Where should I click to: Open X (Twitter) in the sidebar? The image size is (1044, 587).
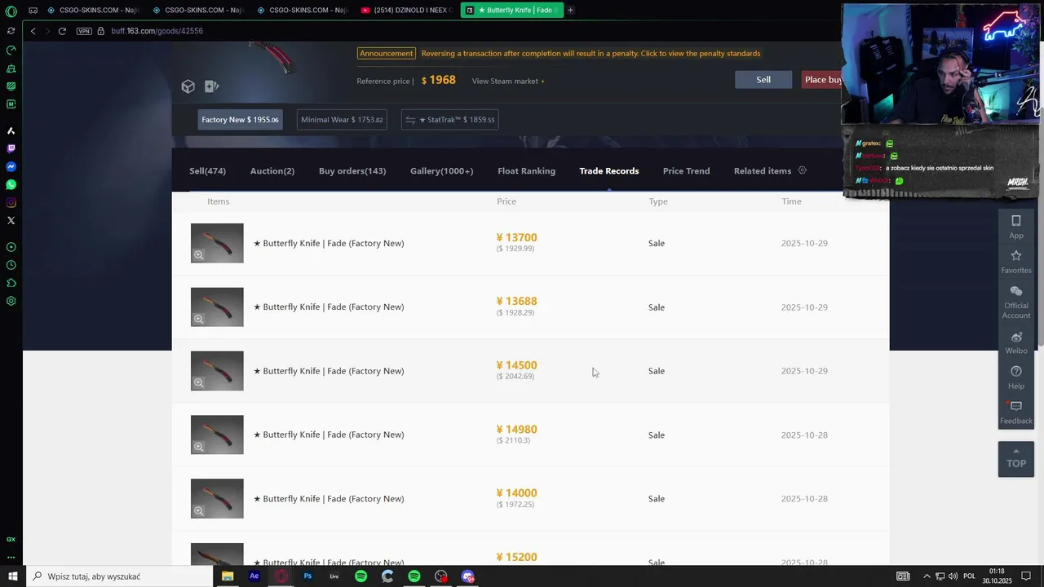tap(11, 220)
